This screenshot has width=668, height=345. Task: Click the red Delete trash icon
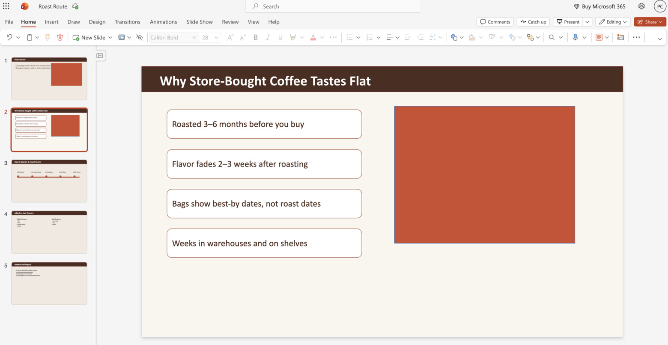pos(60,37)
